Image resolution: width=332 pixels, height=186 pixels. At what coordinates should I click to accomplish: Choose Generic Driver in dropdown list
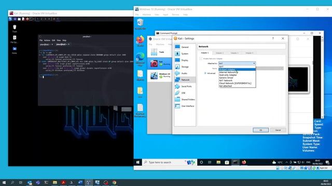[x=237, y=78]
